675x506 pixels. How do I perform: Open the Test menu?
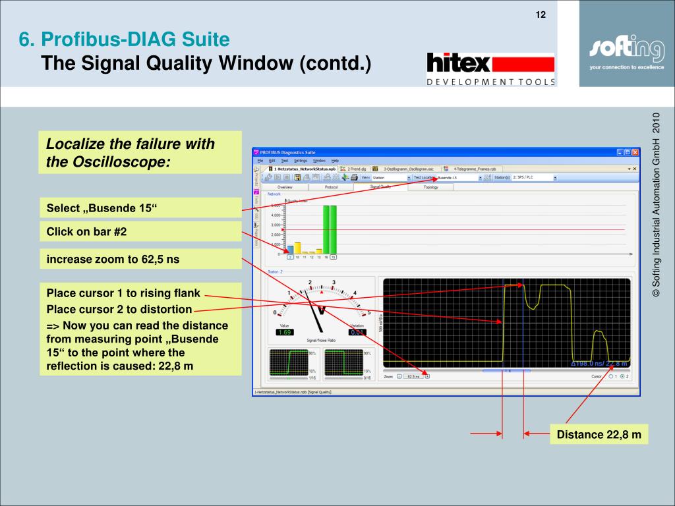tap(285, 161)
